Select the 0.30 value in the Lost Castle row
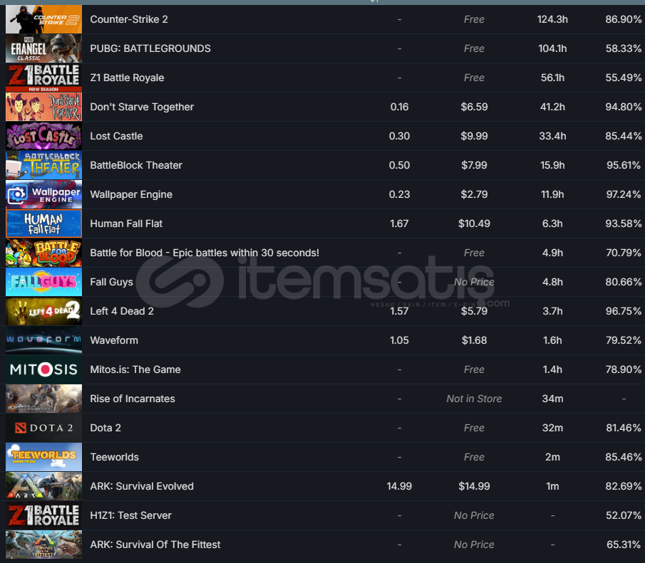 (399, 136)
